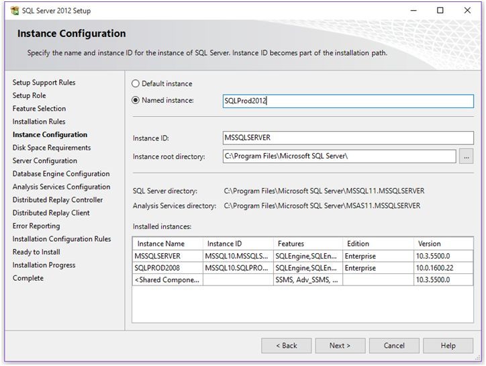Viewport: 486px width, 366px height.
Task: Select Error Reporting step in sidebar
Action: 36,226
